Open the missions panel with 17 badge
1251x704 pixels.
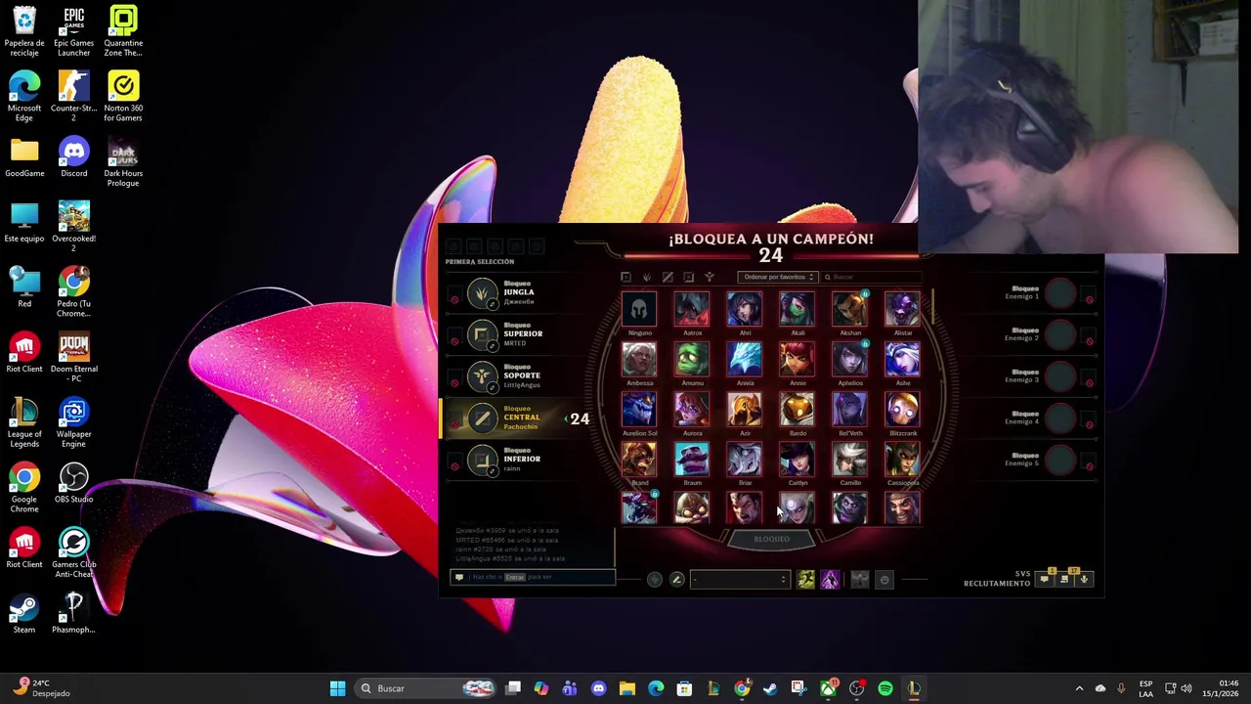(x=1064, y=579)
